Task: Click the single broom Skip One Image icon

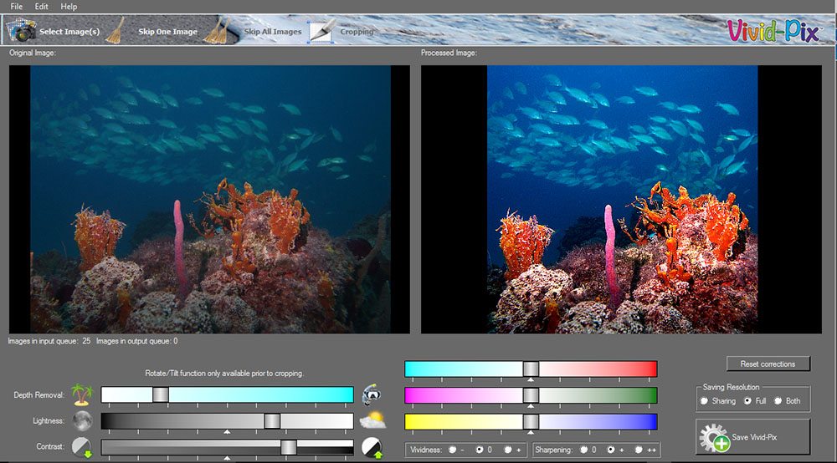Action: (x=116, y=30)
